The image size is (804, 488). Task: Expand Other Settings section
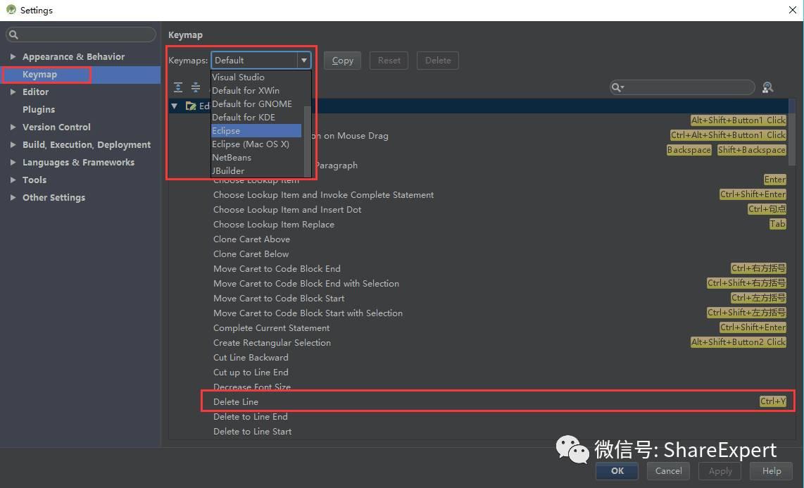13,197
